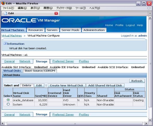This screenshot has height=126, width=153.
Task: Click the Firefox logo in title bar
Action: pos(3,3)
